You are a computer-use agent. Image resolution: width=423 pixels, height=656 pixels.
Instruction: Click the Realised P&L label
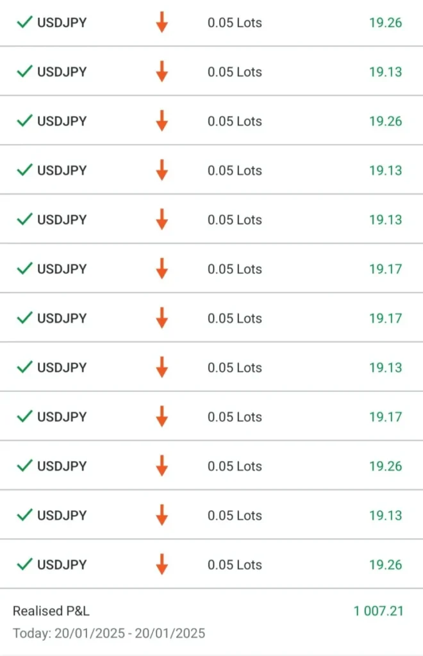coord(51,611)
